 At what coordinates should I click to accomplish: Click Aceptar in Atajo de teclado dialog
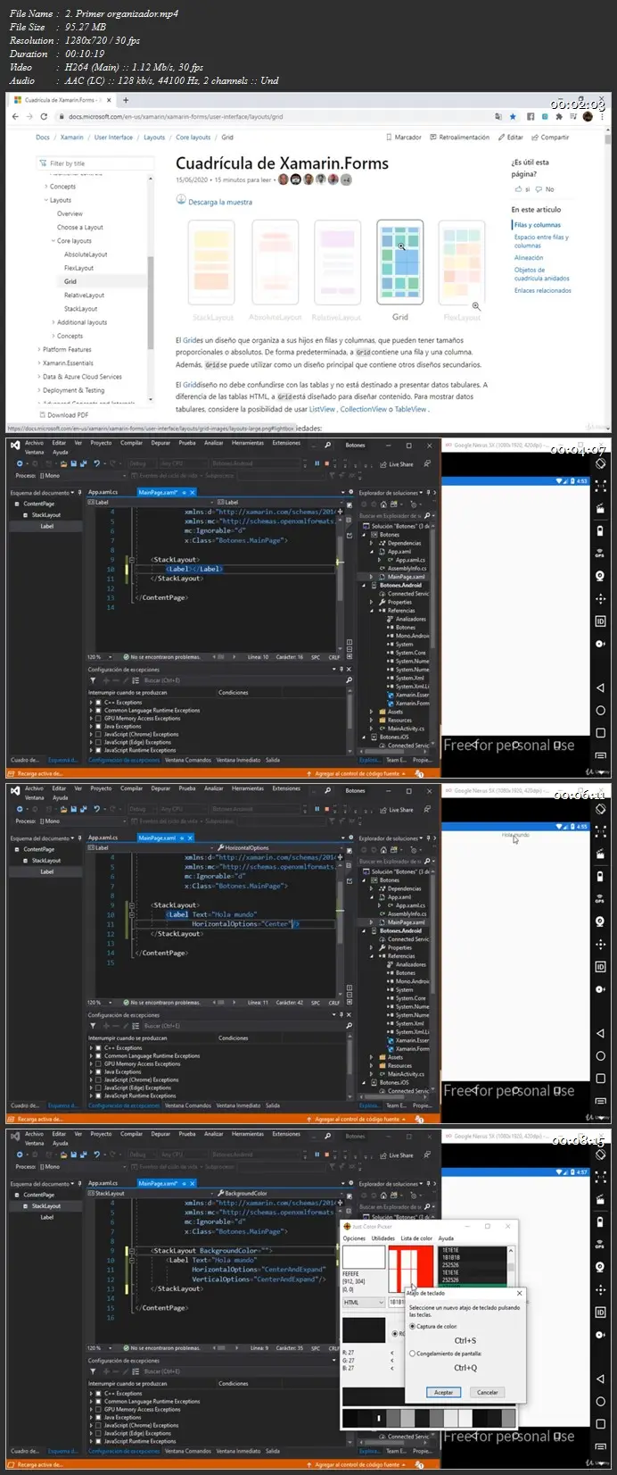443,1392
